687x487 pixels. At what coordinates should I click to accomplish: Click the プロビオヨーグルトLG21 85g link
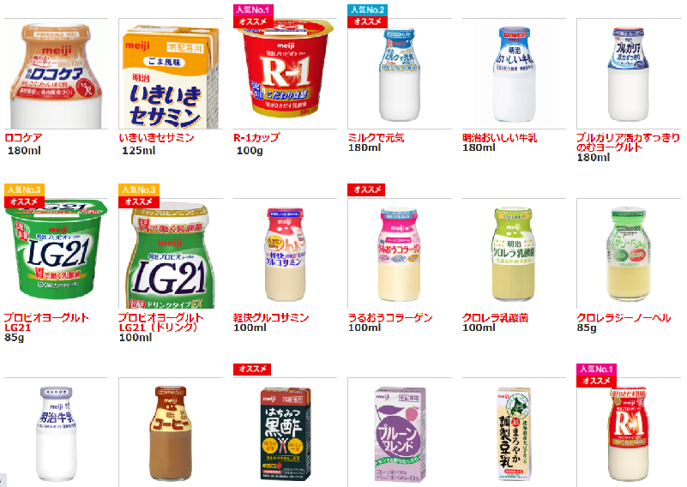pos(46,322)
